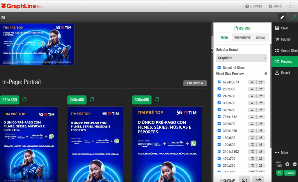
Task: Zoom out with the minus icon
Action: tap(295, 164)
